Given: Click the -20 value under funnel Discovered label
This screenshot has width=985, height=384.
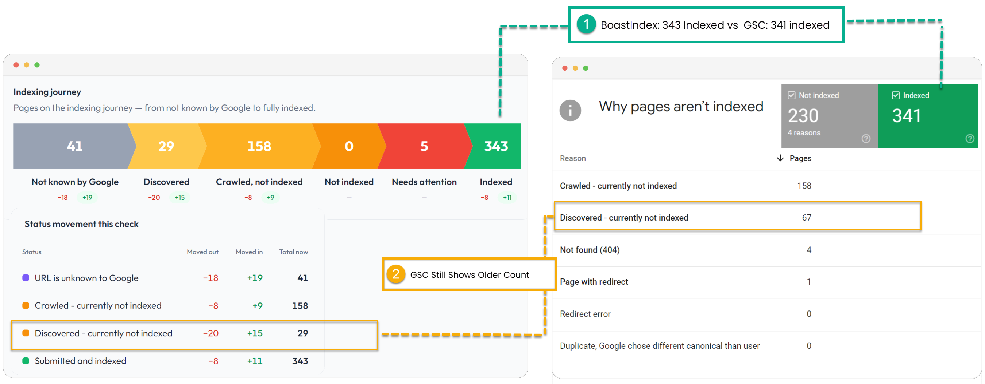Looking at the screenshot, I should point(154,198).
